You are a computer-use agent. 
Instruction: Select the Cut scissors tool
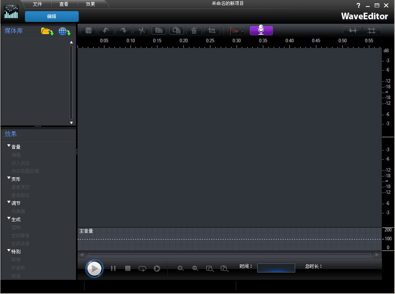tap(141, 30)
